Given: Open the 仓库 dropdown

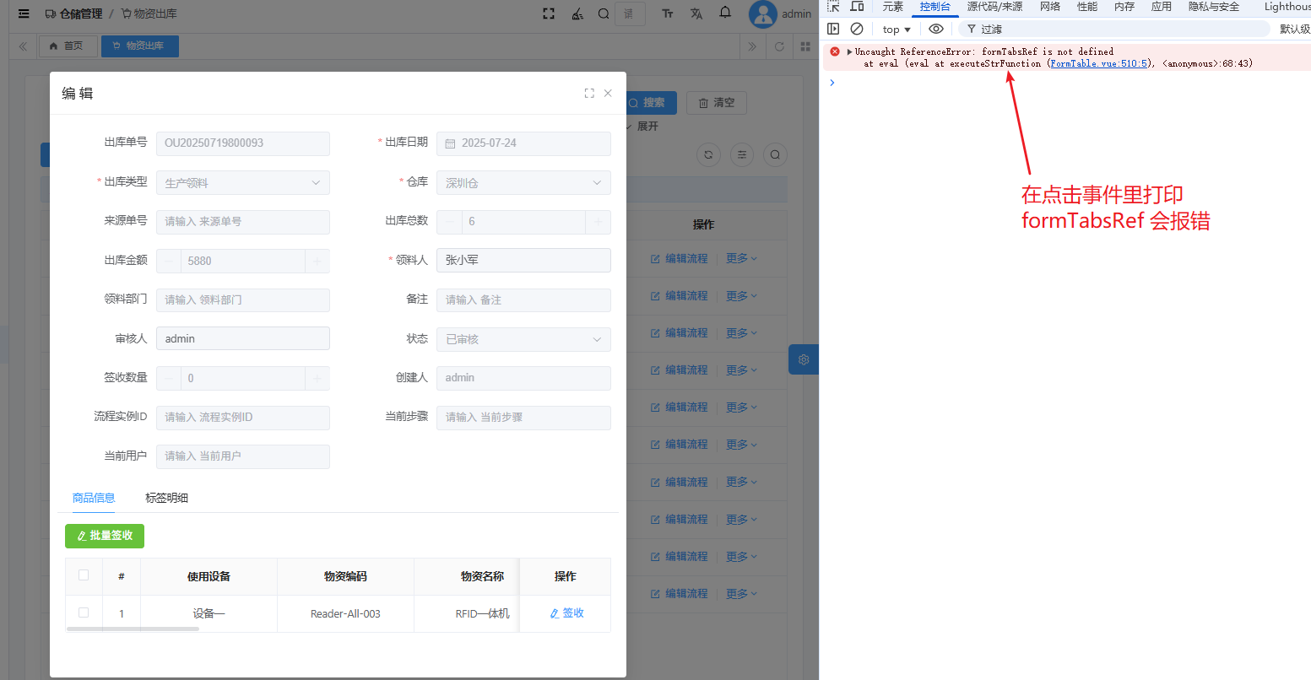Looking at the screenshot, I should point(523,183).
